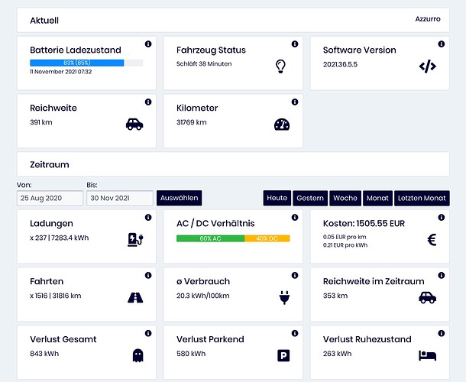Click the road icon in Fahrten card

(x=135, y=297)
